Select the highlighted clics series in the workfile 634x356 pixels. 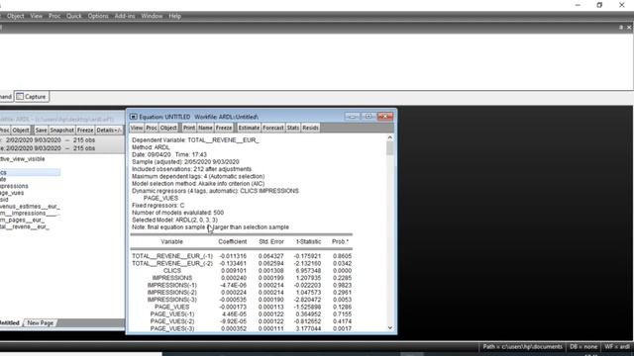tap(30, 172)
